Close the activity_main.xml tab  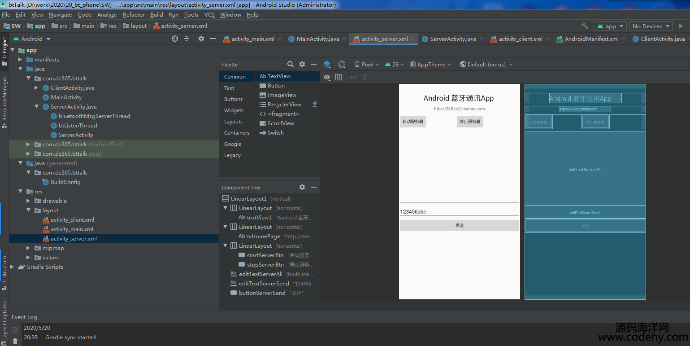(279, 39)
